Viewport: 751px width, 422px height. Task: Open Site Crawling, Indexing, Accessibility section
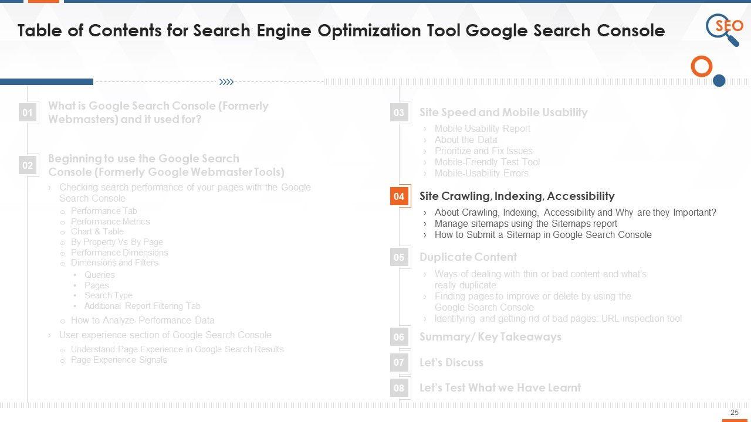tap(517, 196)
